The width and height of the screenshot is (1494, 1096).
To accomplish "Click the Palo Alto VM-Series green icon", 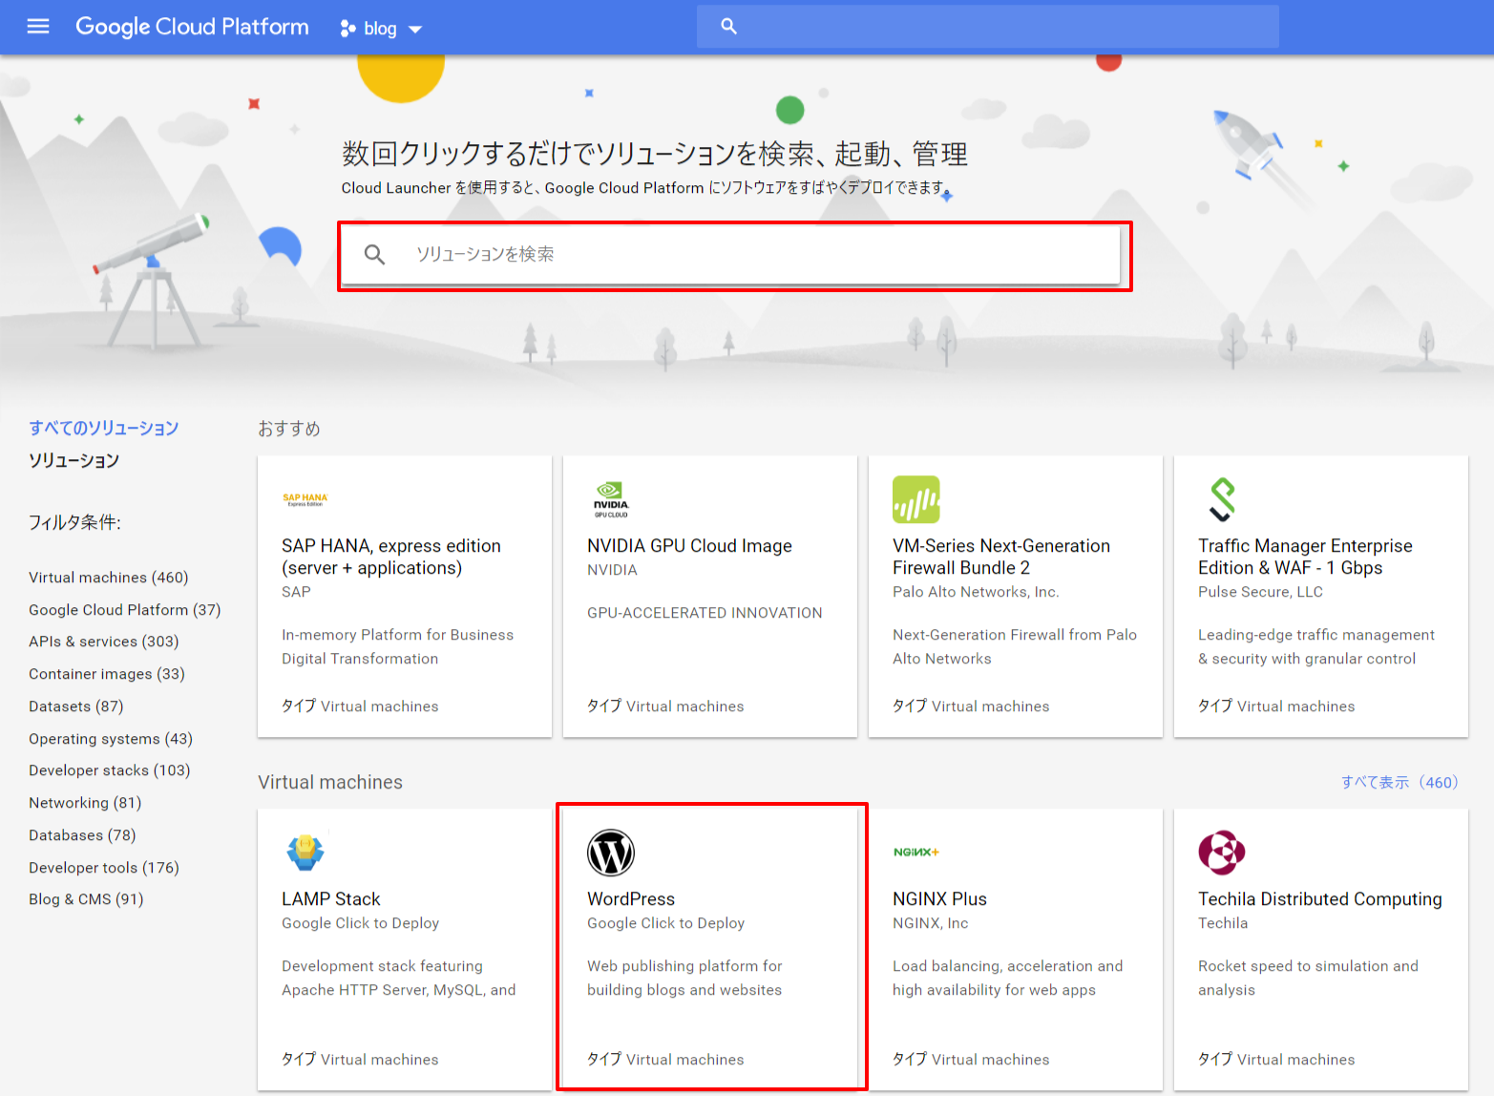I will coord(916,499).
